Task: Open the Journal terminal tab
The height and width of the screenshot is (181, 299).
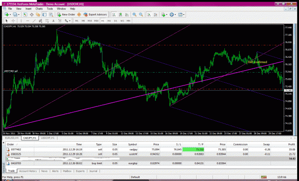Action: (x=93, y=171)
